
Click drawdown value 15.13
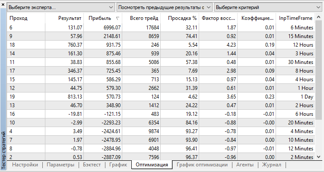pos(191,80)
